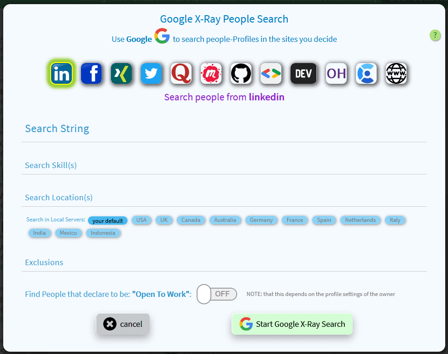Select USA local server chip
Viewport: 448px width, 354px height.
coord(141,220)
